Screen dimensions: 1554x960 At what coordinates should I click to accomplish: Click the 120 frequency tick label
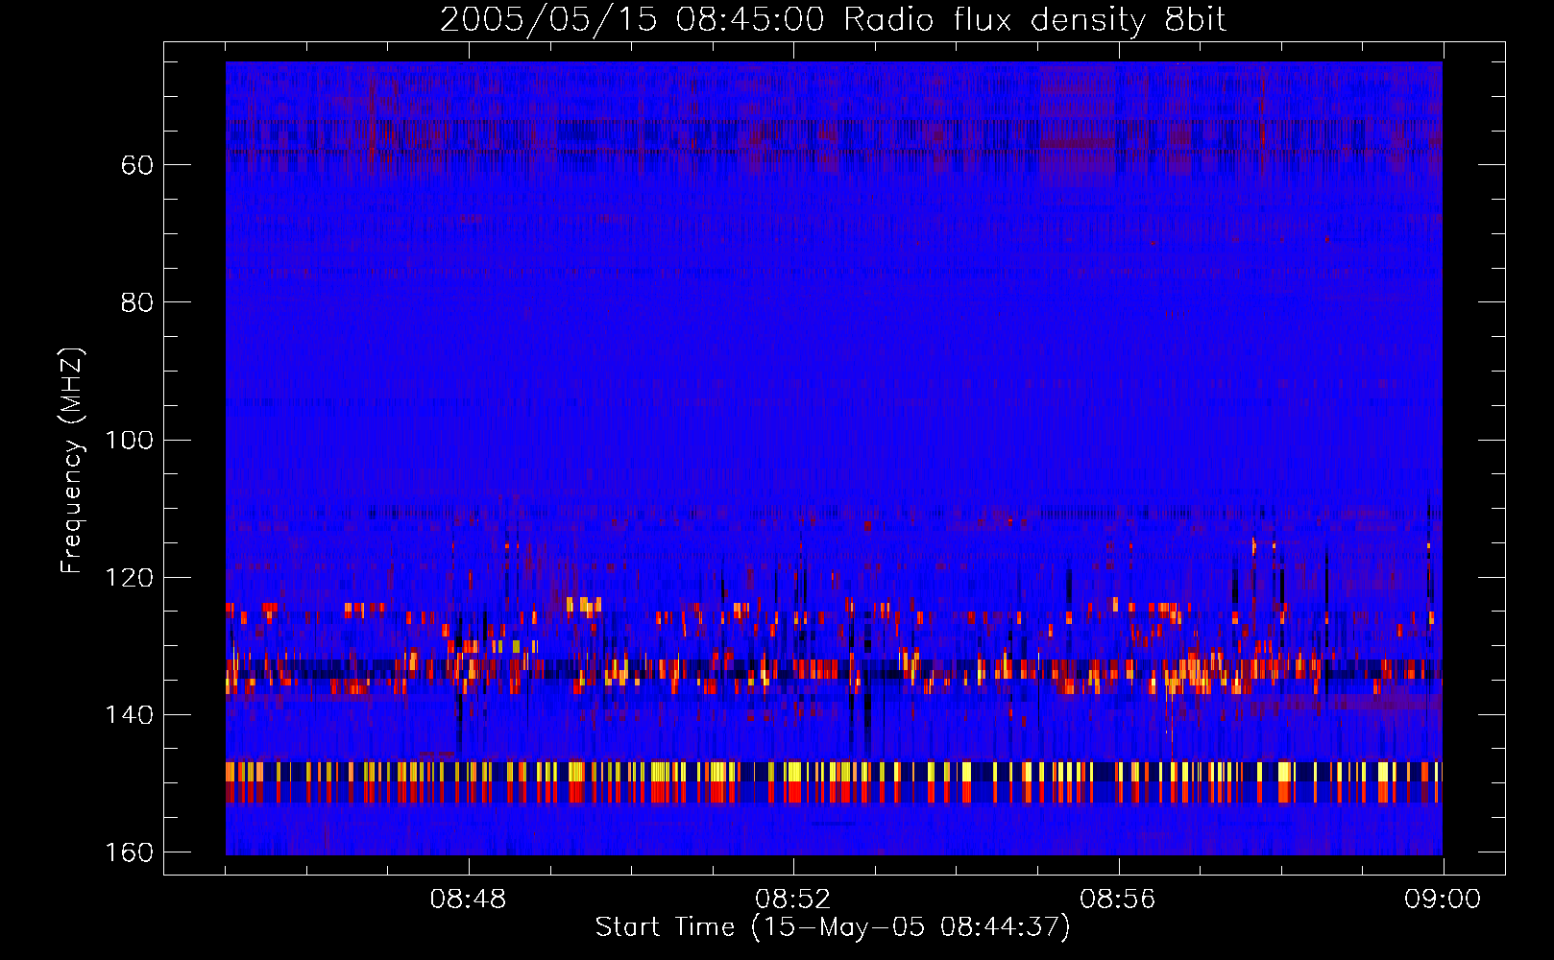click(129, 577)
